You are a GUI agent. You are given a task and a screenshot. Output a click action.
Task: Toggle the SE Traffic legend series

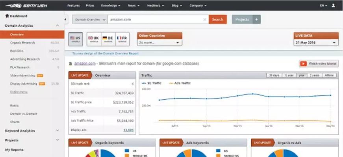[x=152, y=83]
